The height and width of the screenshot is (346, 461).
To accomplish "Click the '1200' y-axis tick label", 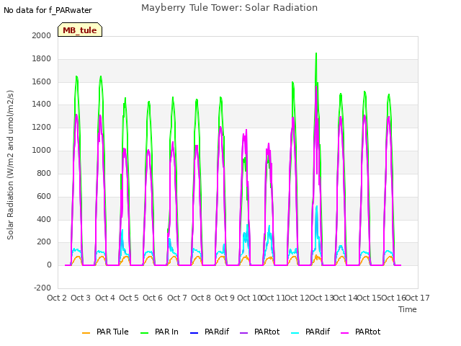I will pos(42,128).
